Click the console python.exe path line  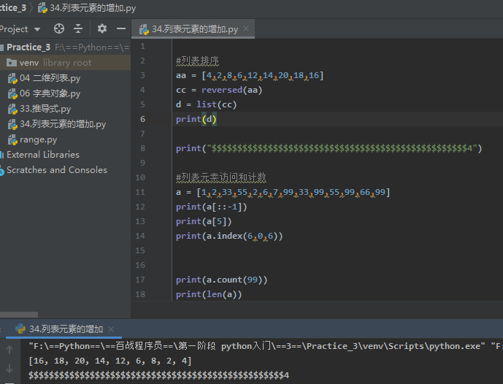(266, 346)
